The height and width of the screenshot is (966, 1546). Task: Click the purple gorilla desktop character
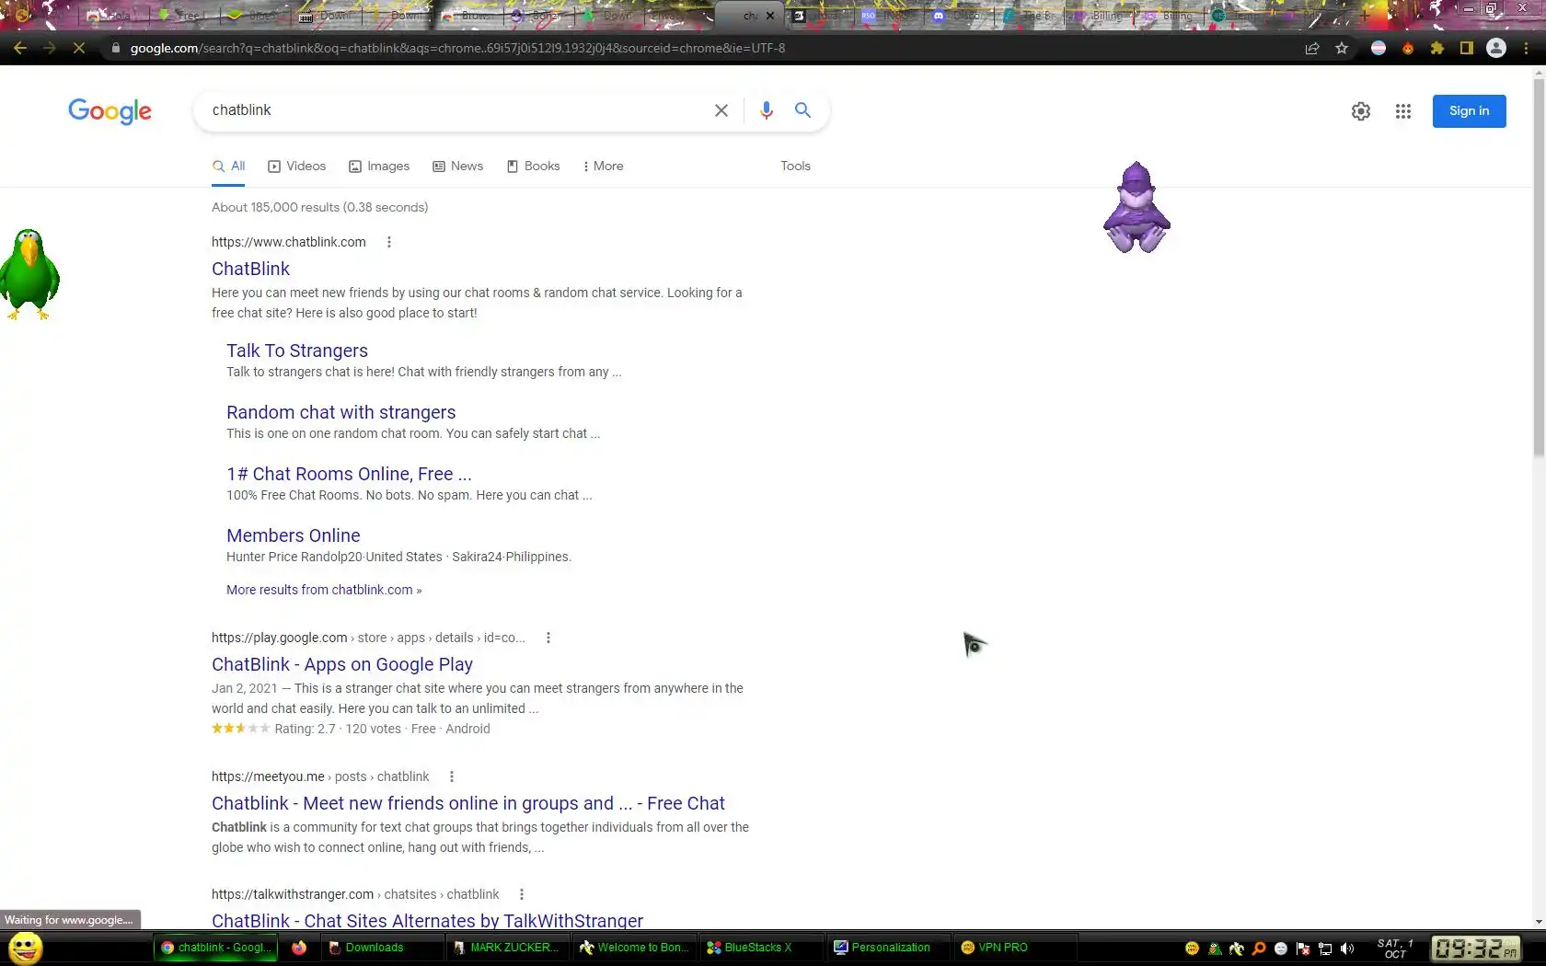[1136, 208]
